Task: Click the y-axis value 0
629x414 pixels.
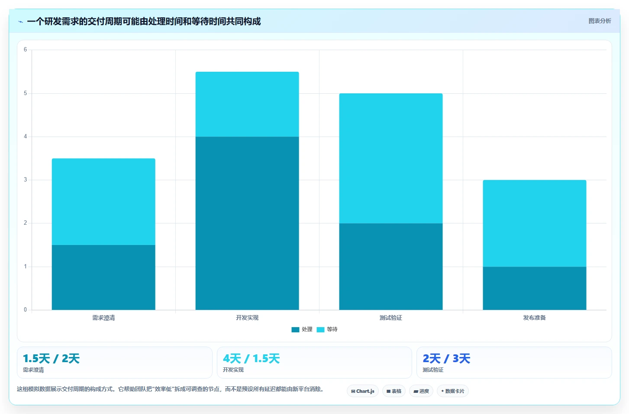Action: click(x=25, y=310)
